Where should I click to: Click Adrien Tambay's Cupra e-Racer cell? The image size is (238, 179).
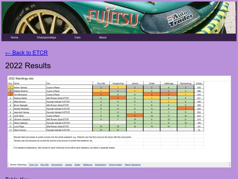(69, 88)
